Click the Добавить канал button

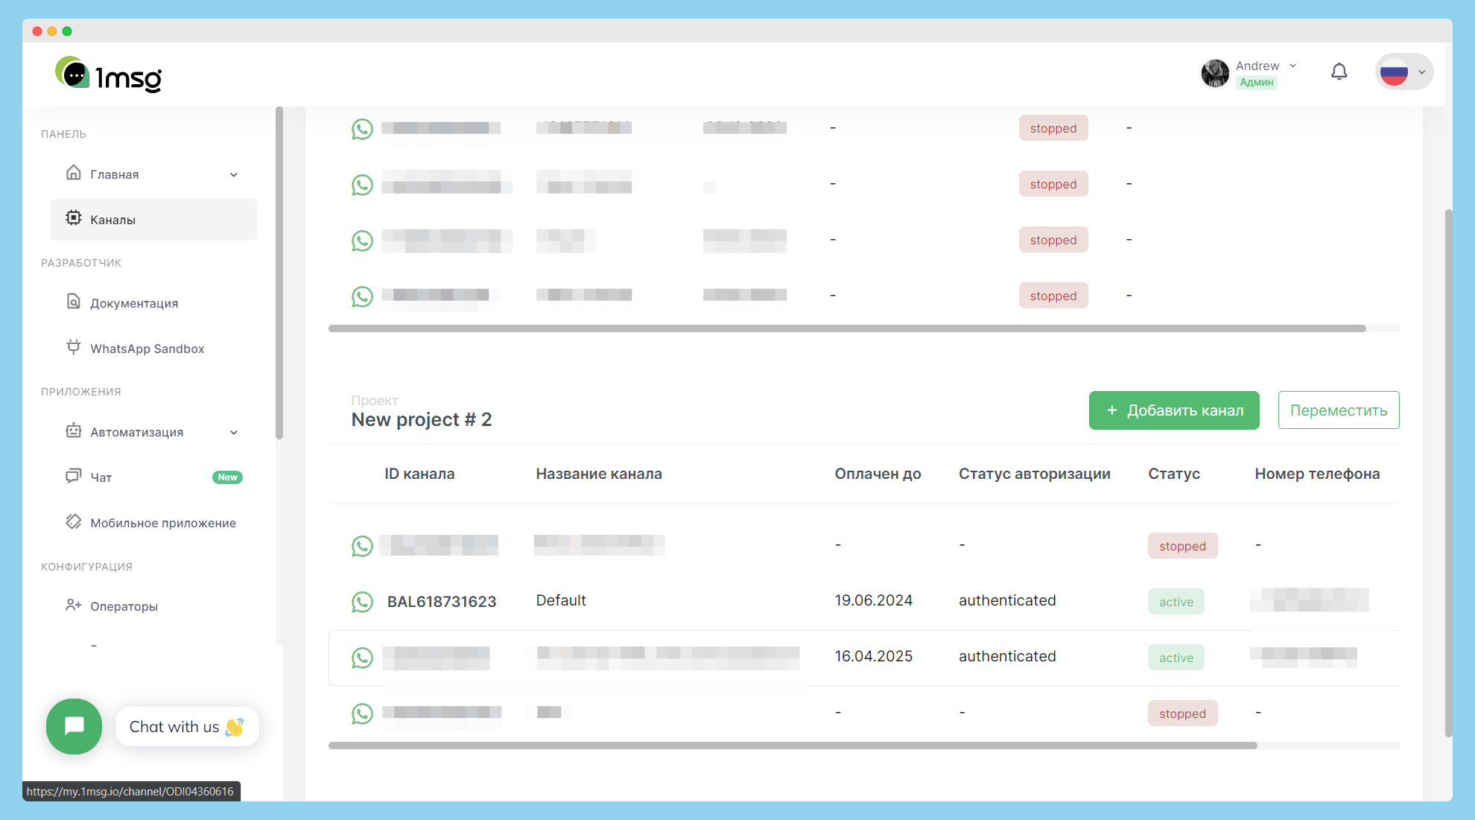tap(1173, 410)
